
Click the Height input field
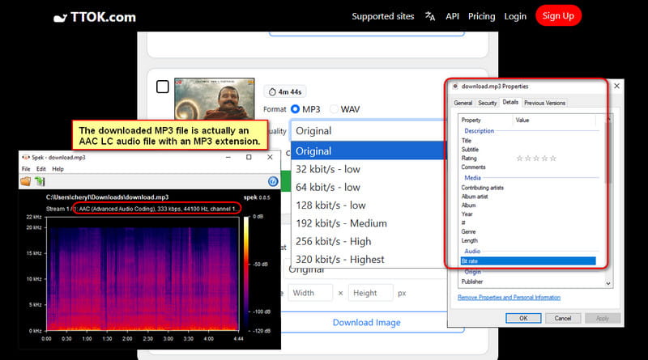coord(371,293)
